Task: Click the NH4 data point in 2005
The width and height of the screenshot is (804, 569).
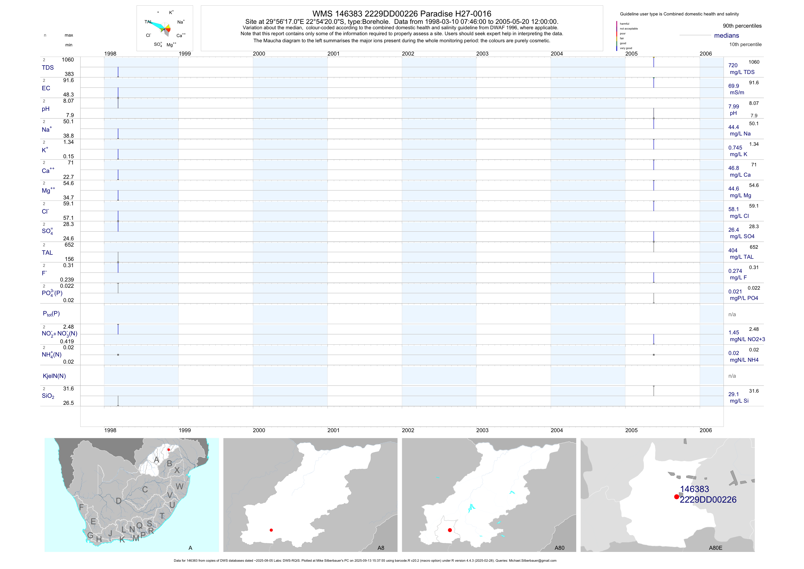Action: coord(653,355)
